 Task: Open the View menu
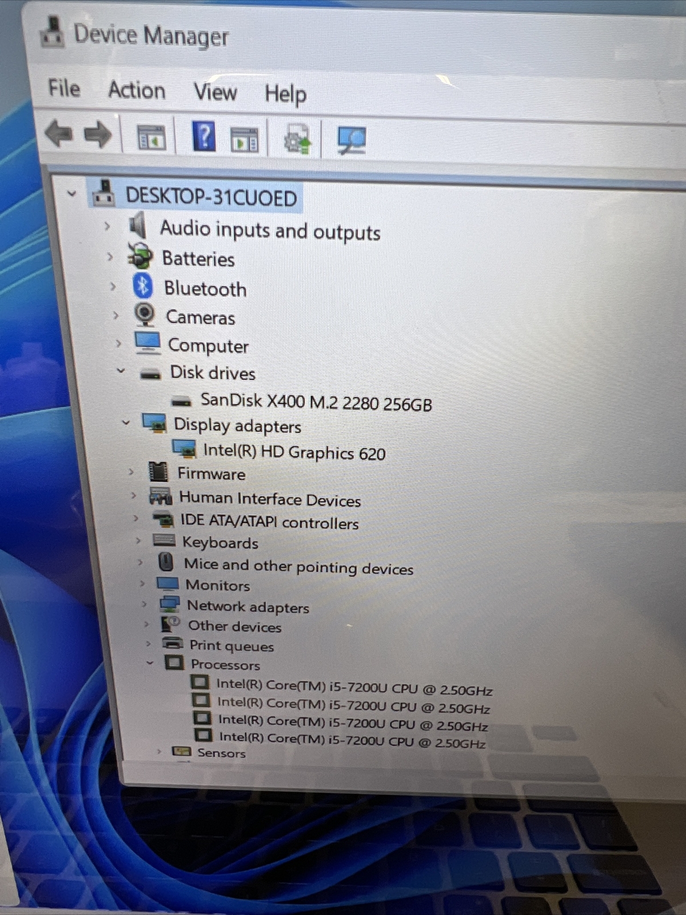215,92
